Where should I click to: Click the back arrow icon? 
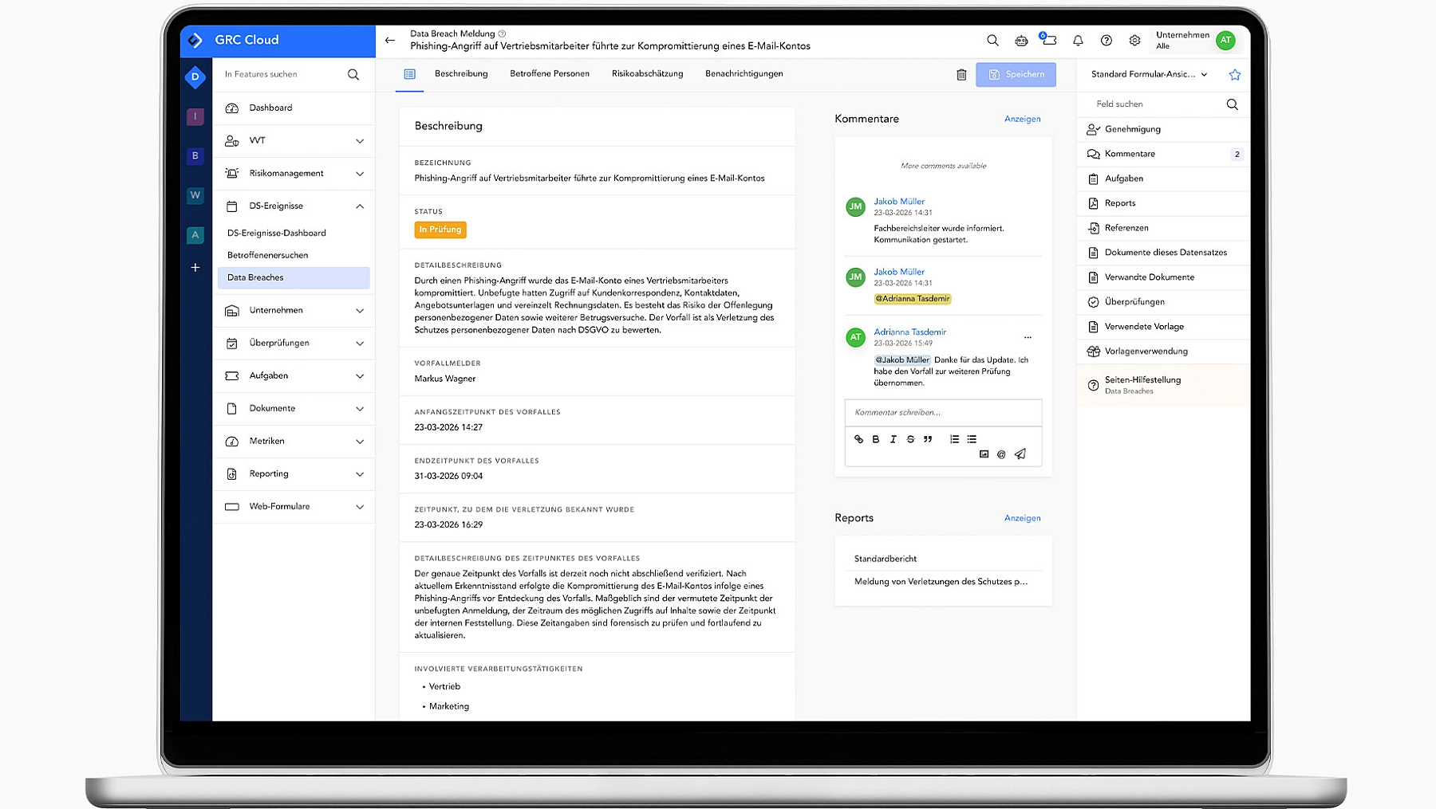point(390,40)
